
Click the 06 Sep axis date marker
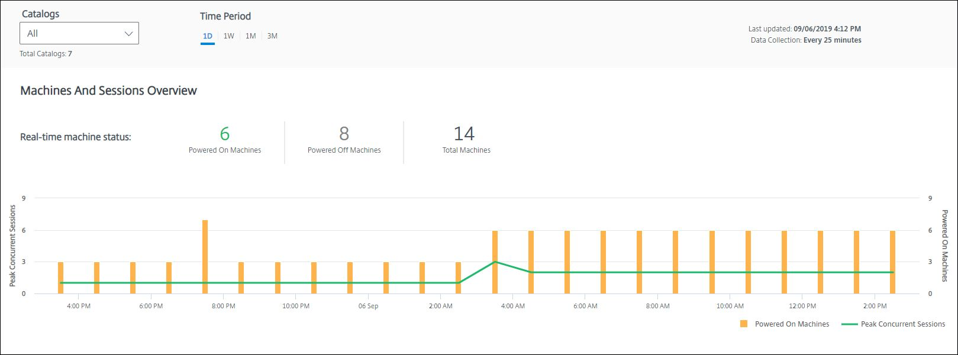[x=368, y=306]
